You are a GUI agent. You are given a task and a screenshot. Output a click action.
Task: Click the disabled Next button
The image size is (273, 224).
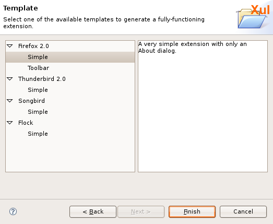coord(141,212)
